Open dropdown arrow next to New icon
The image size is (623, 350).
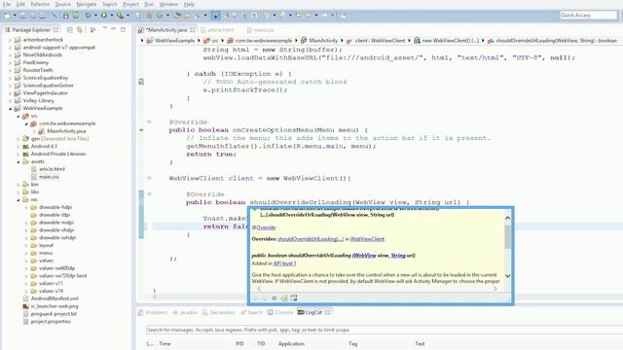[15, 16]
